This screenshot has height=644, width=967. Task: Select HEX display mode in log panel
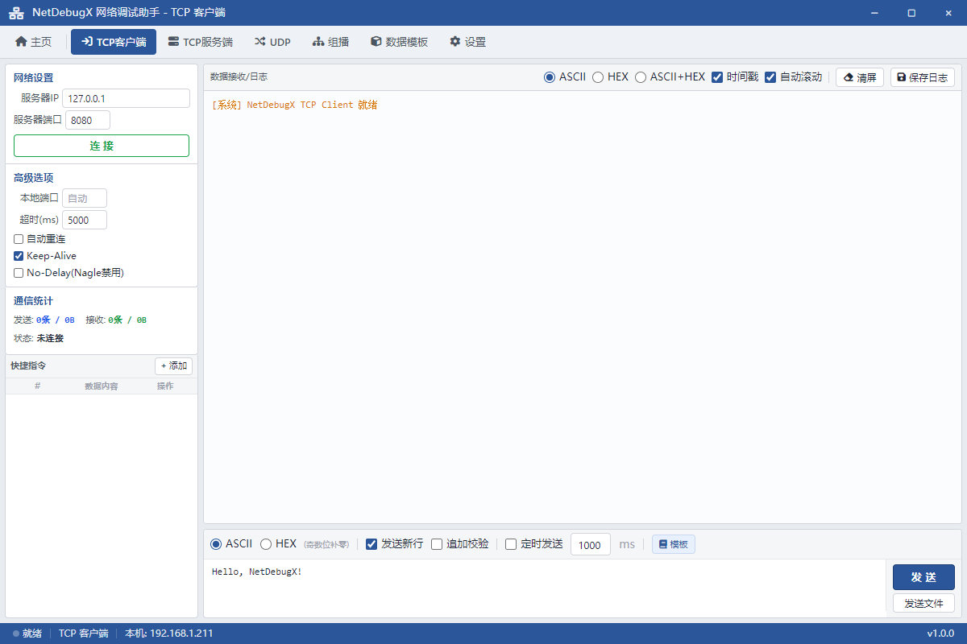pos(598,77)
